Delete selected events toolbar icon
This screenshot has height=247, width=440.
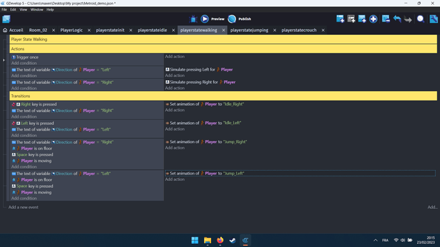[386, 19]
